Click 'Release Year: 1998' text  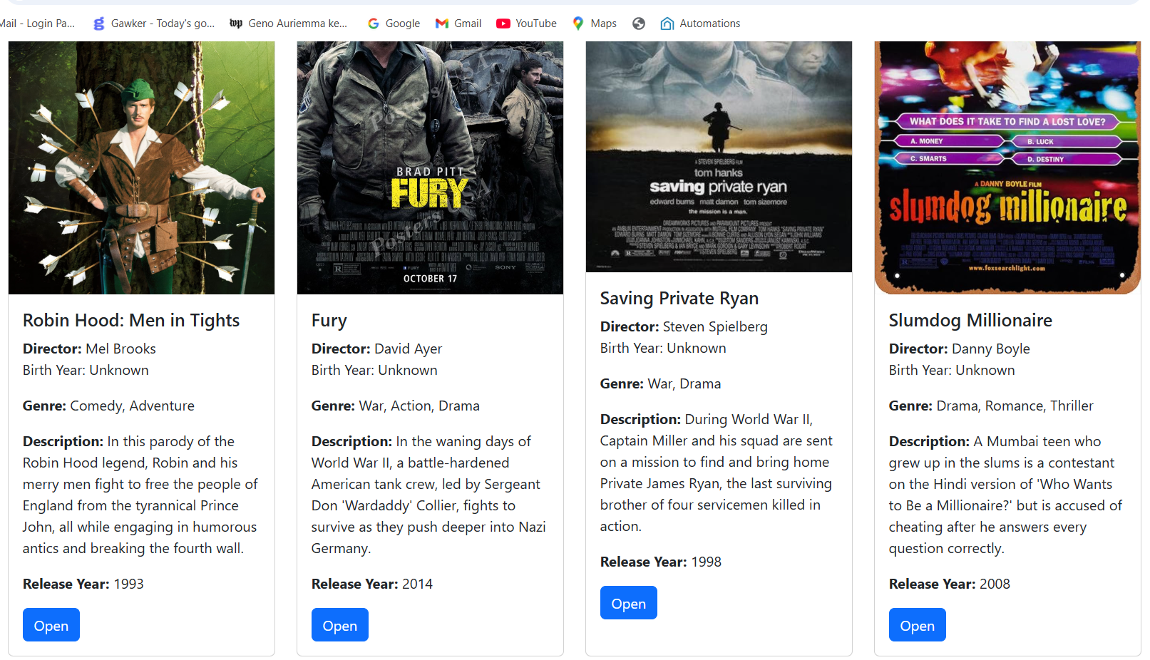tap(661, 562)
